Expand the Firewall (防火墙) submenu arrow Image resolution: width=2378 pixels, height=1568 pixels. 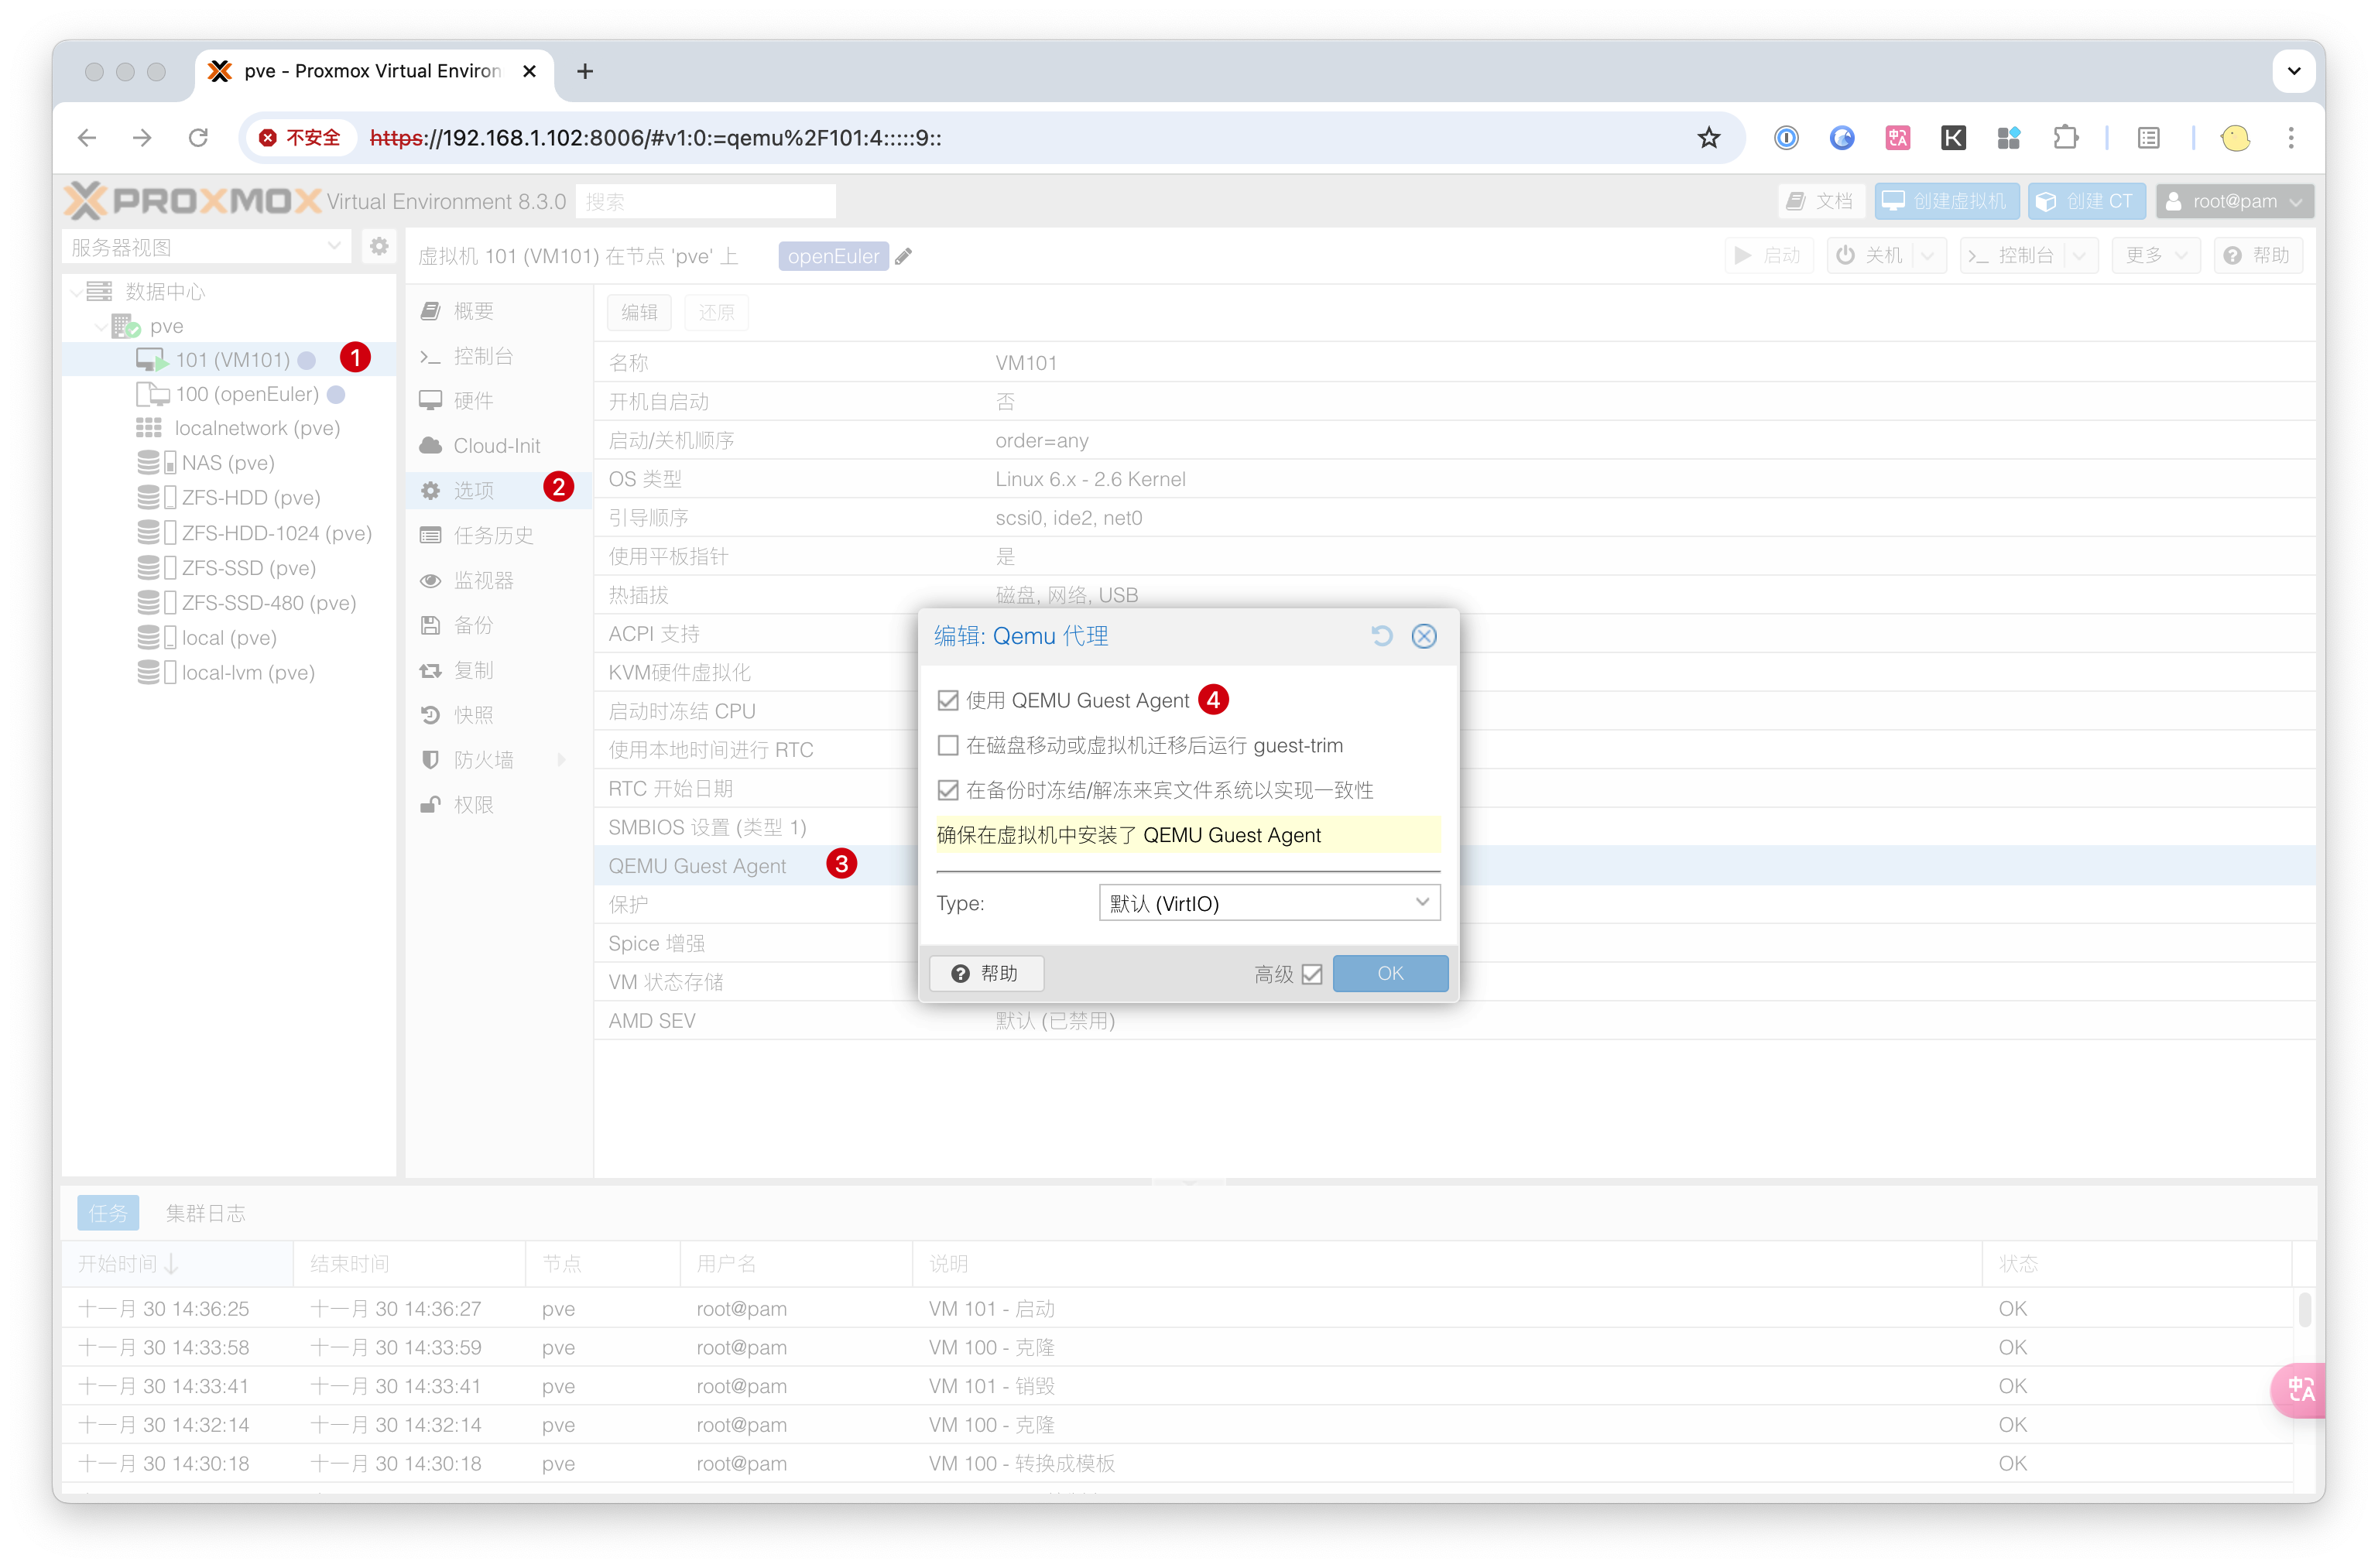click(x=562, y=760)
